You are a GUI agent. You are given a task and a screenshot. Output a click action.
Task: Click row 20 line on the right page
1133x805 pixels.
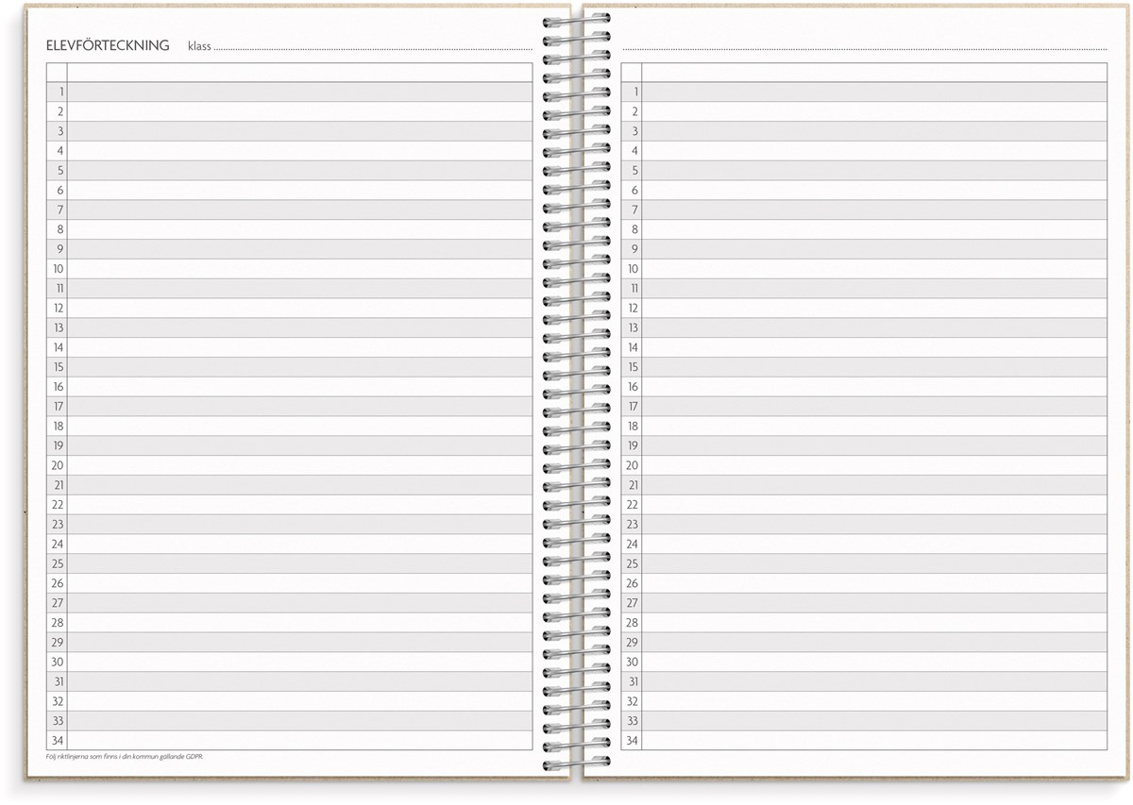tap(873, 465)
